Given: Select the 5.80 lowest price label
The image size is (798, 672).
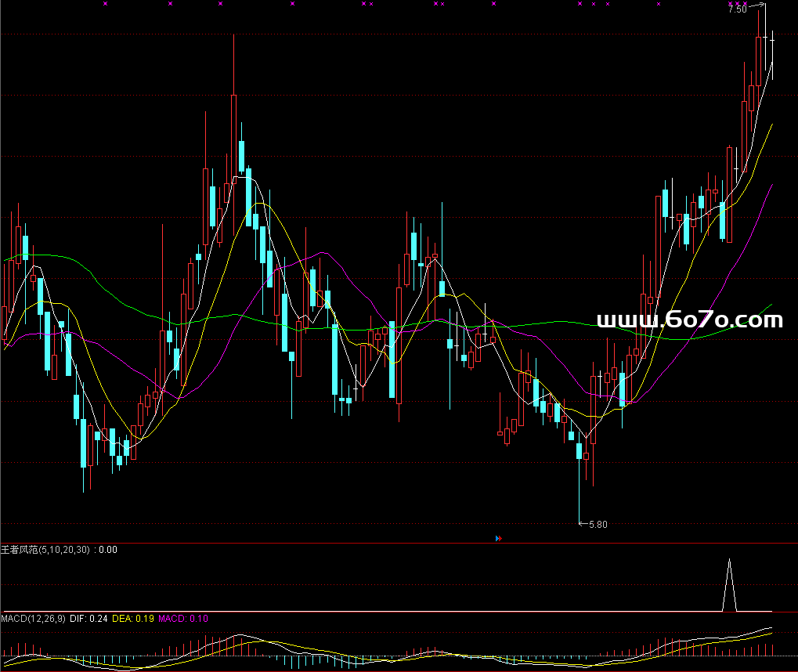Looking at the screenshot, I should (x=598, y=525).
